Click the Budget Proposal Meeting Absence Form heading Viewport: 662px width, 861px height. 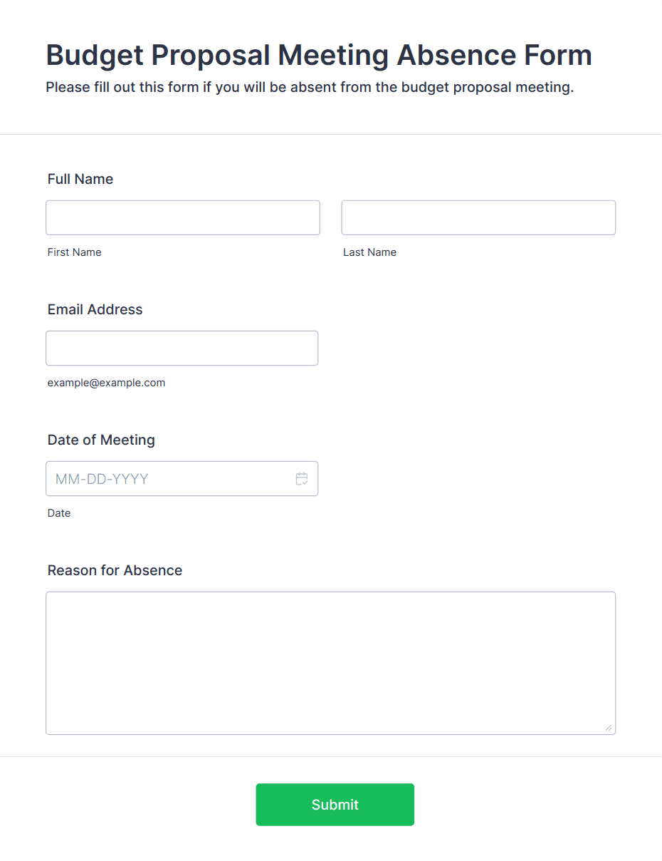(319, 55)
